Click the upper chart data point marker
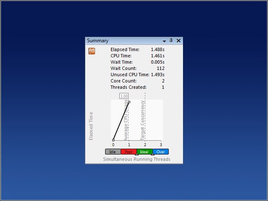This screenshot has height=201, width=268. coord(129,102)
